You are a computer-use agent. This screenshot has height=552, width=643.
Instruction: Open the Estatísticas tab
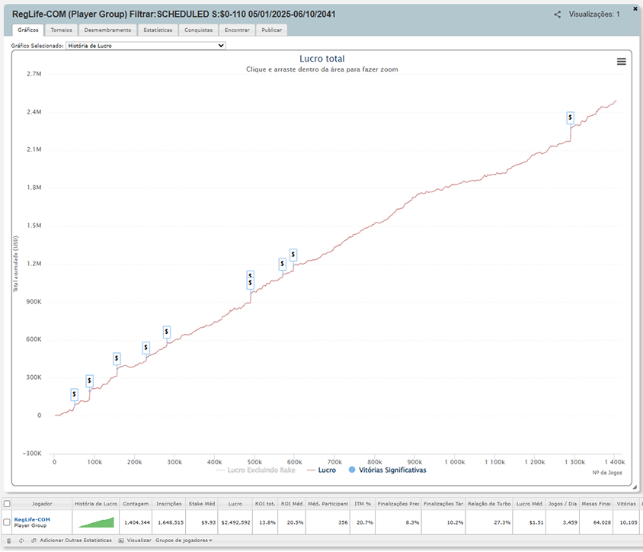pyautogui.click(x=158, y=30)
